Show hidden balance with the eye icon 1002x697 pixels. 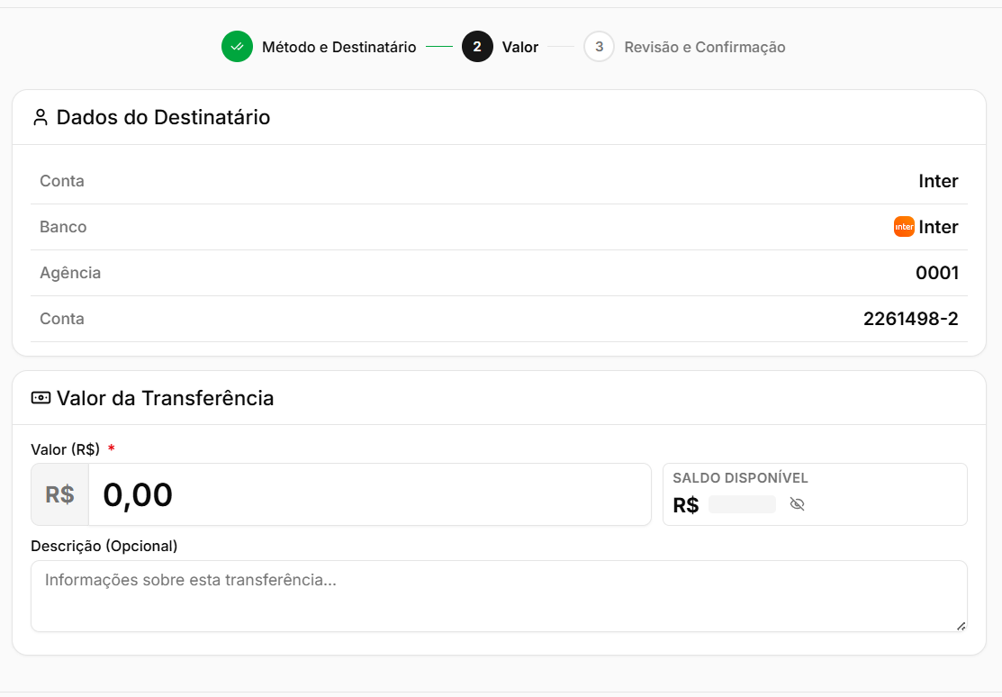(797, 504)
